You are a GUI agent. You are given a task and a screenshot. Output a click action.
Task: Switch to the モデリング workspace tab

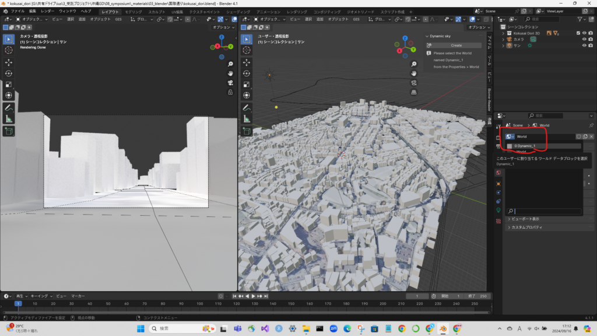134,11
